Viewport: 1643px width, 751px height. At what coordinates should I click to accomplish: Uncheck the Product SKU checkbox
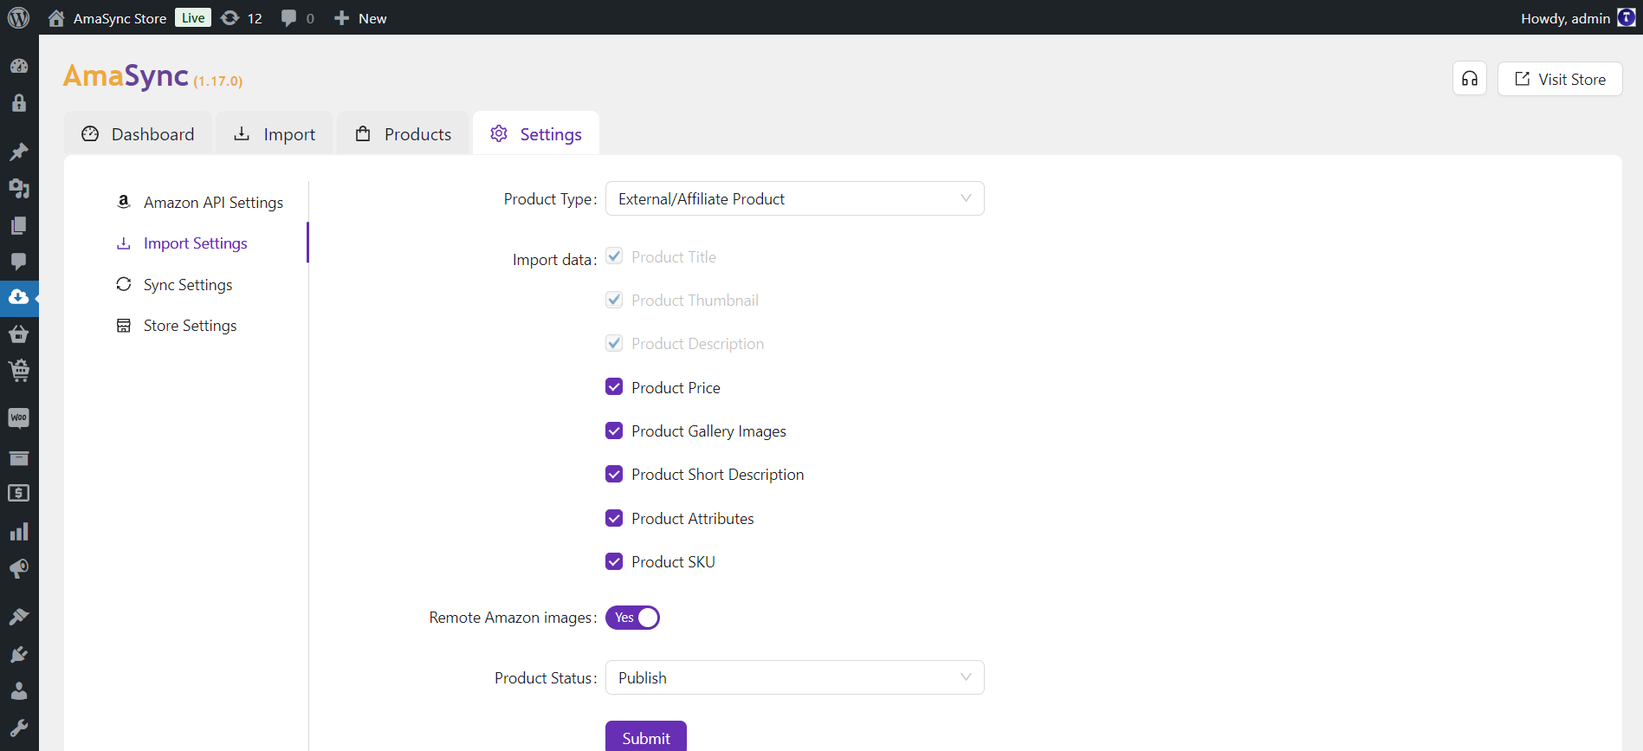[614, 561]
